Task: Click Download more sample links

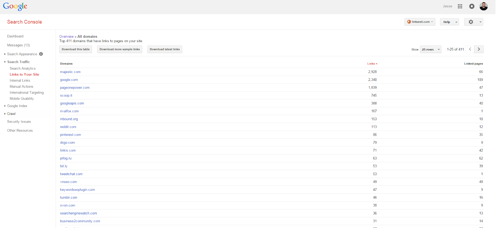Action: click(120, 49)
